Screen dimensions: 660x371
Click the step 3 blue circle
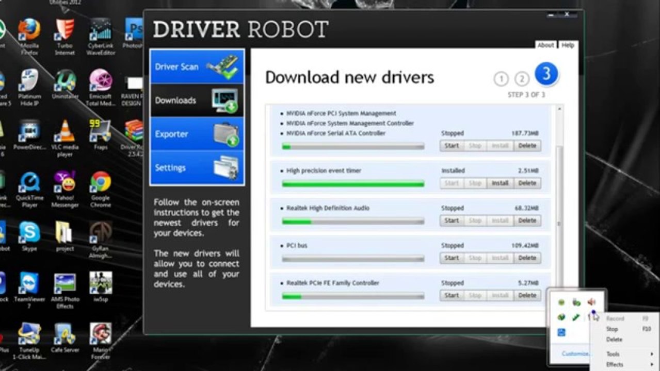pyautogui.click(x=546, y=75)
